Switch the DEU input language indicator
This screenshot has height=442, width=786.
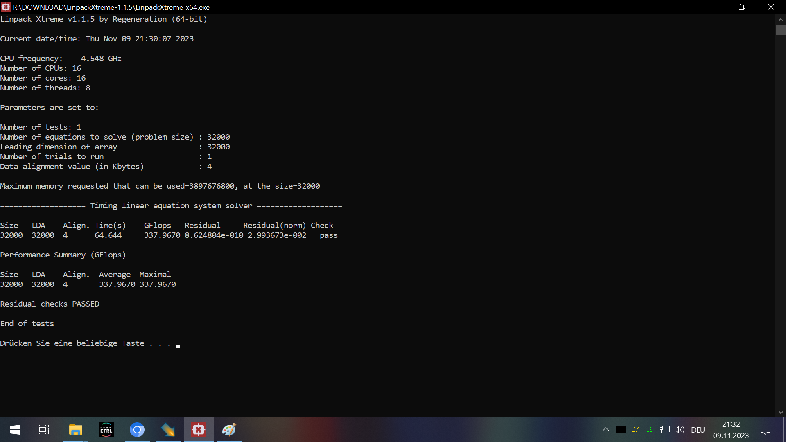point(698,430)
